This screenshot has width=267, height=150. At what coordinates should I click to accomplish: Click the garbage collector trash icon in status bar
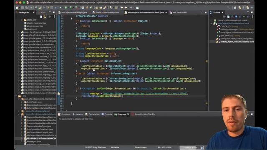coord(202,147)
